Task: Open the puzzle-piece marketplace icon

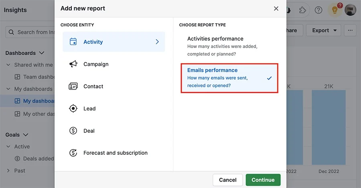Action: (302, 10)
